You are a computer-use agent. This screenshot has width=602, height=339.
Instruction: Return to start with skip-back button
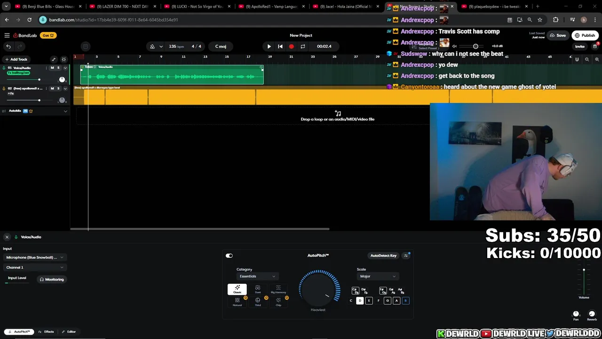pos(280,47)
